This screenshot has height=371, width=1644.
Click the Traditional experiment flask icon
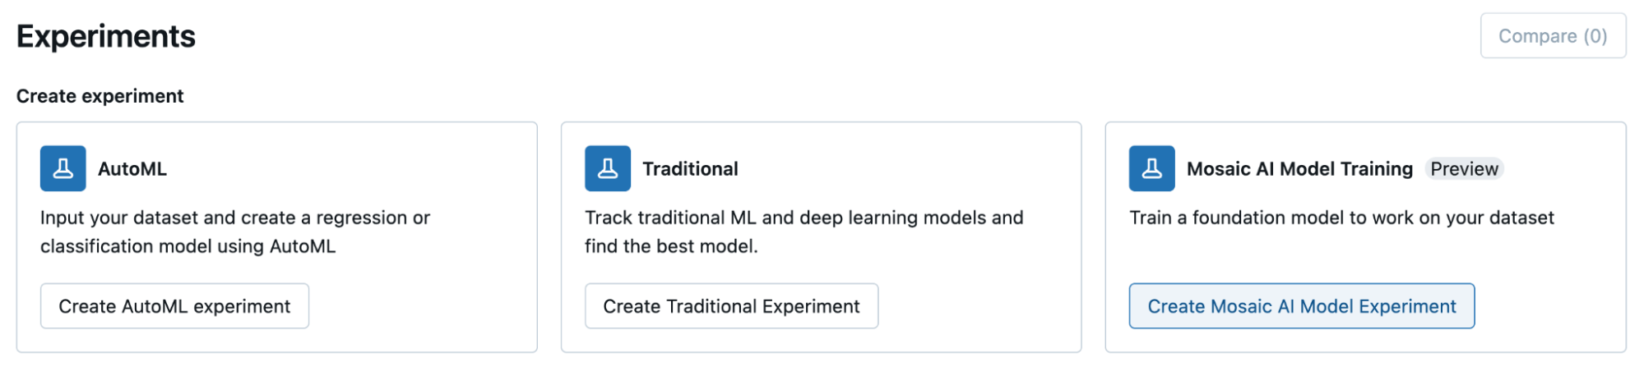(x=607, y=168)
